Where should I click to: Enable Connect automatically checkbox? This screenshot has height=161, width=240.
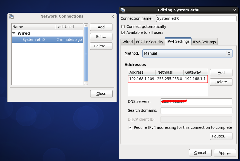pos(123,27)
